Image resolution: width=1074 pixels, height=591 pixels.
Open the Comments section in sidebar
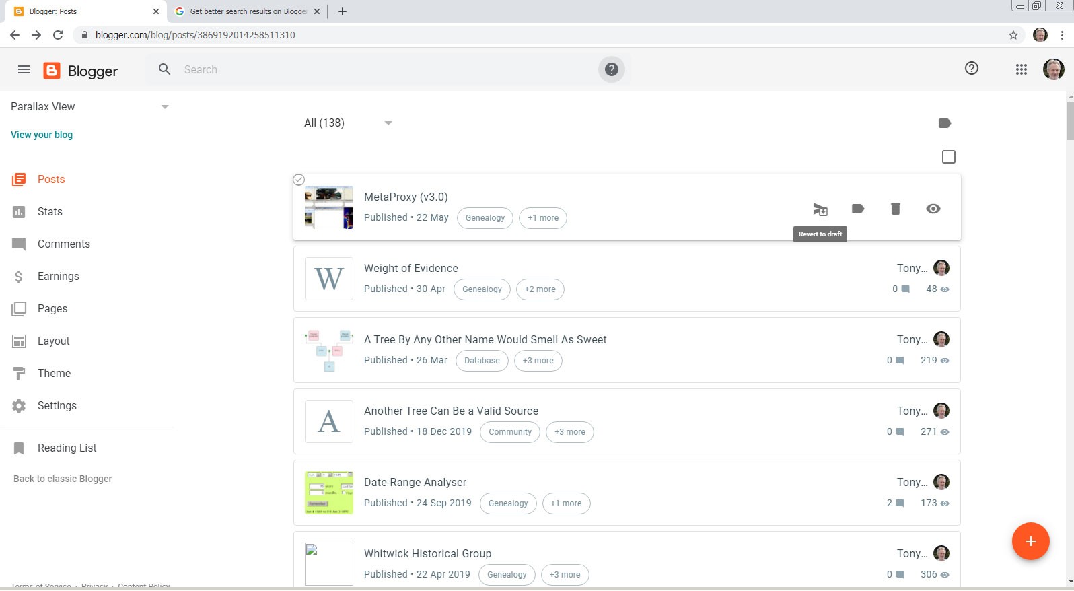63,244
